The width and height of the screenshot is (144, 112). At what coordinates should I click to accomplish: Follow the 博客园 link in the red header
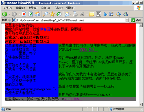click(x=45, y=29)
